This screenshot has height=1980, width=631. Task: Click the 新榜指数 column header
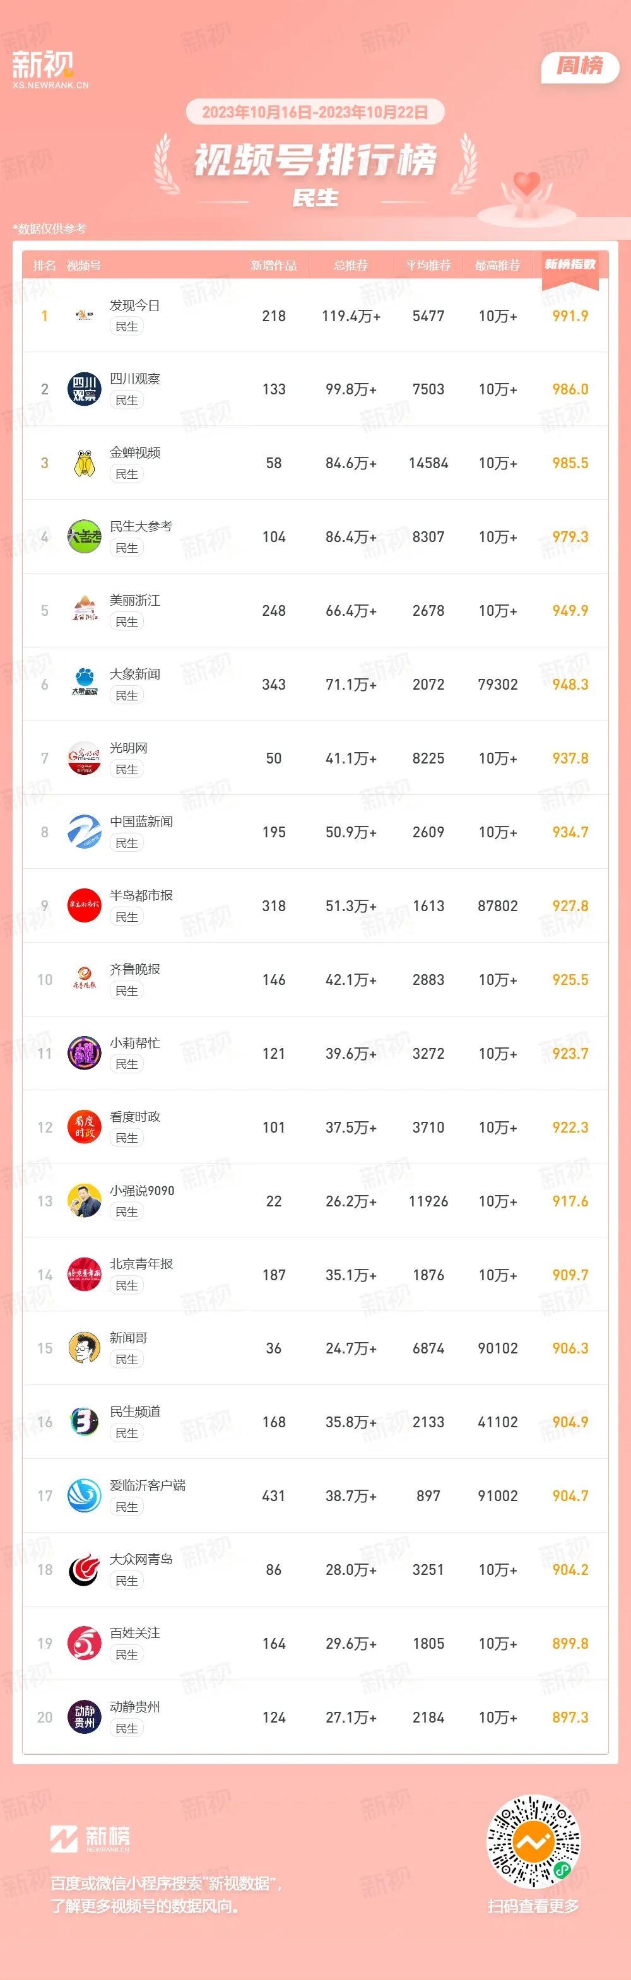pos(570,264)
